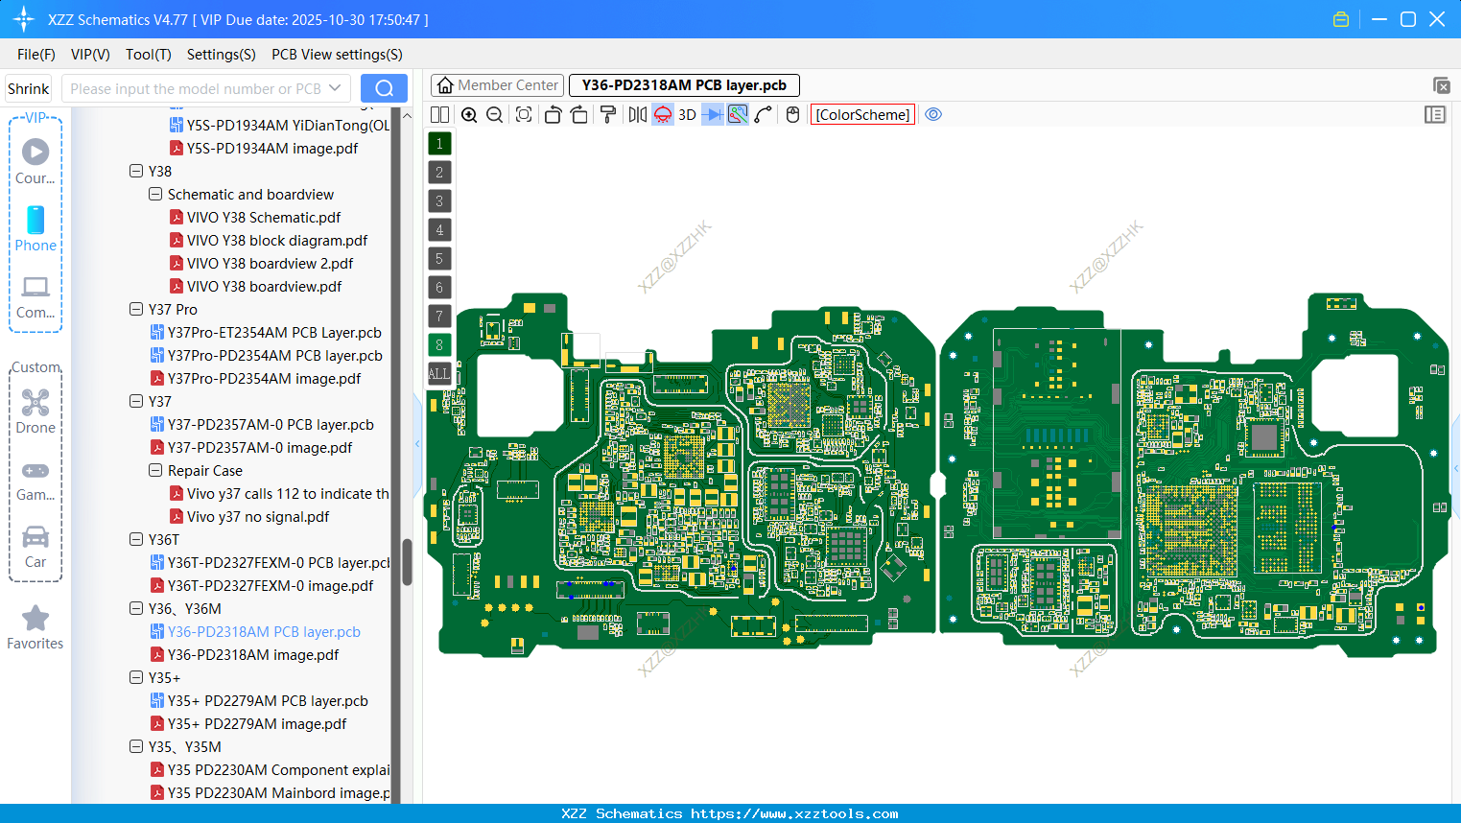Open the PCB View settings menu
Screen dimensions: 1461x823
(x=337, y=55)
